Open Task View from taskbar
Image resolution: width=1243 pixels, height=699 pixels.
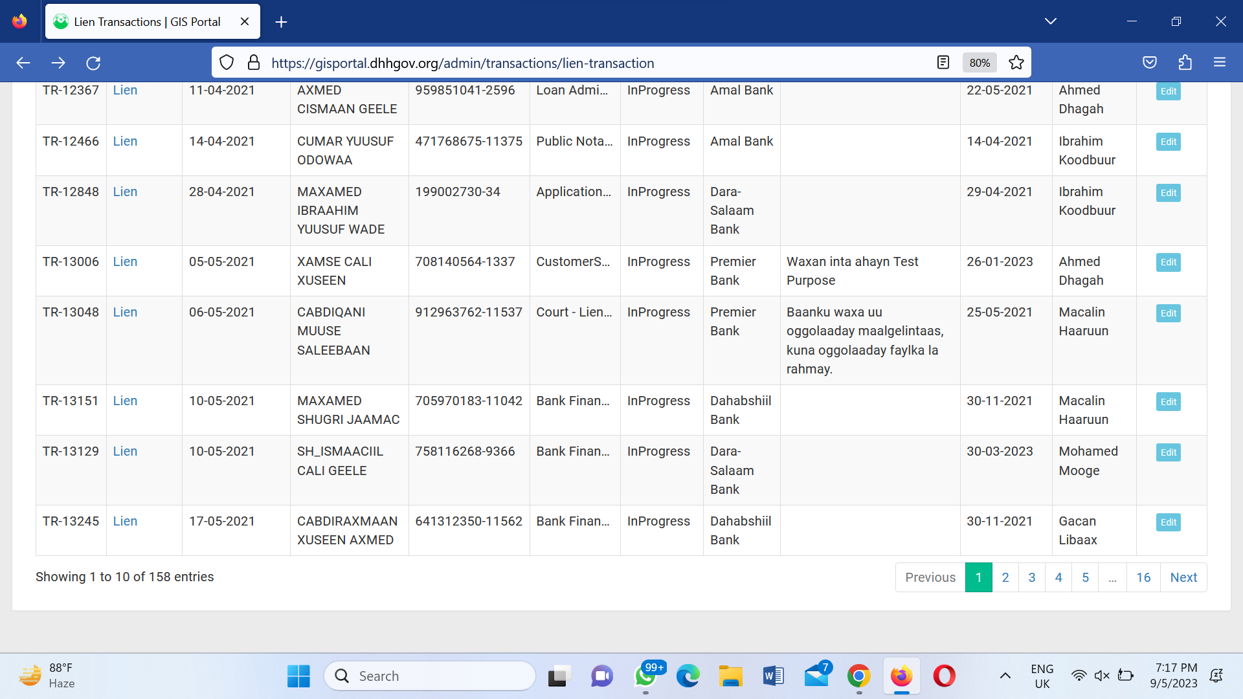click(559, 676)
